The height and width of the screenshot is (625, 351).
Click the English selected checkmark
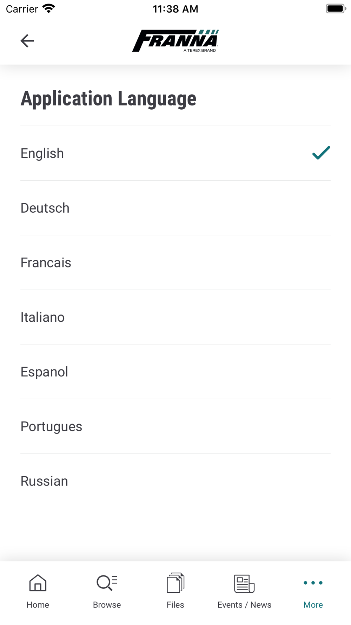click(x=321, y=153)
